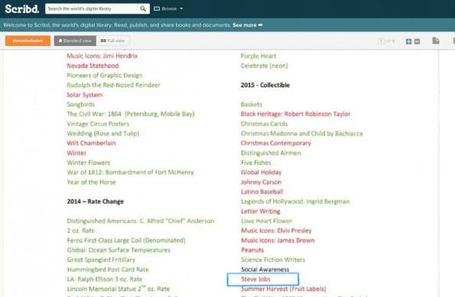The width and height of the screenshot is (455, 297).
Task: Zoom out with the minus icon
Action: (x=418, y=41)
